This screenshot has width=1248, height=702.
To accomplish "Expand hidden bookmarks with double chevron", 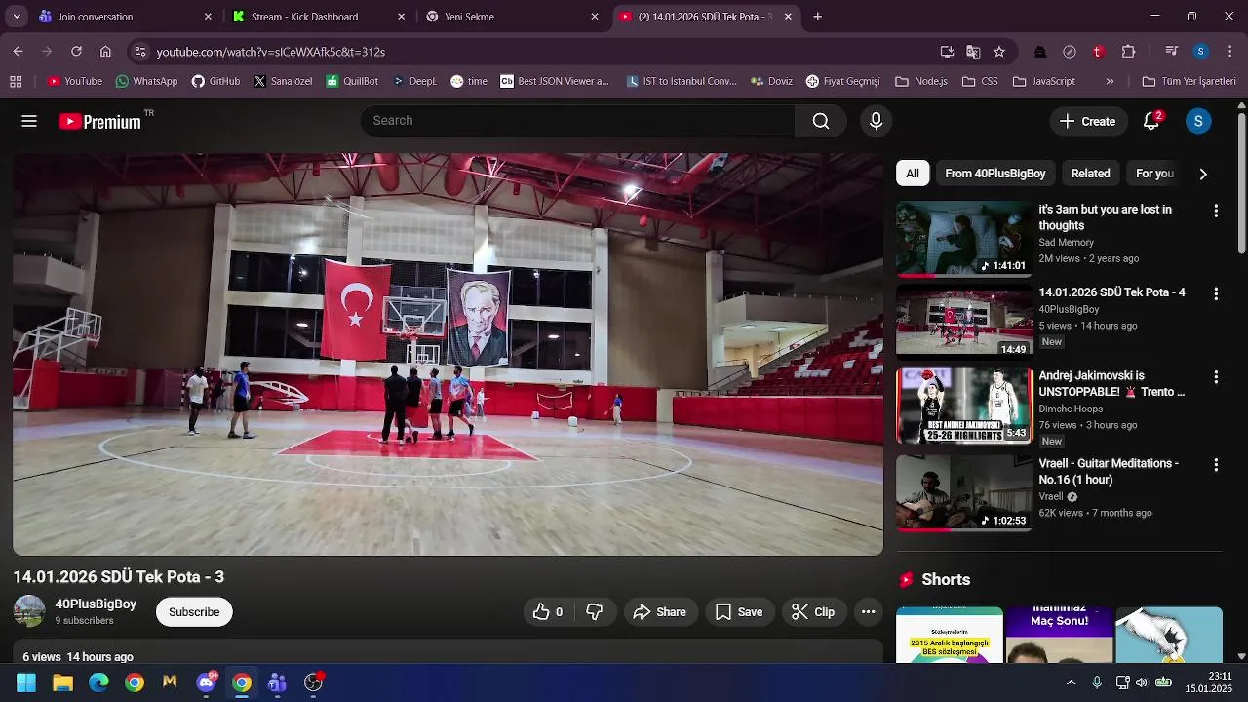I will 1110,81.
